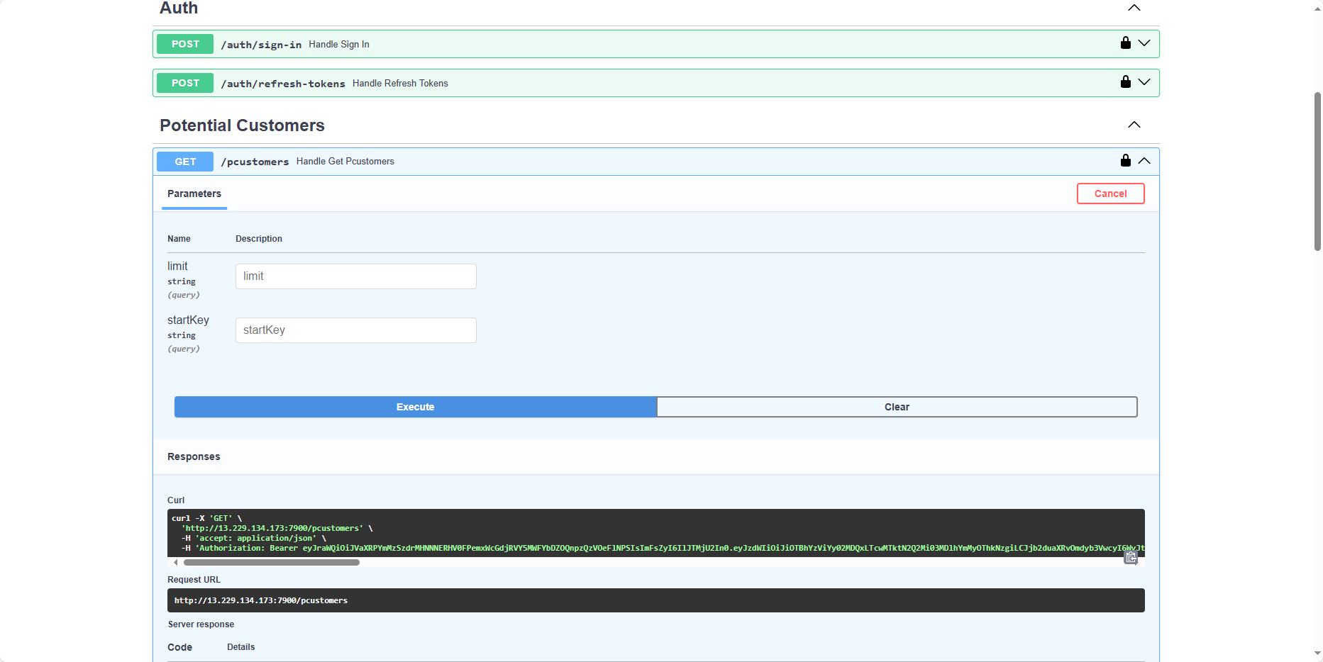The width and height of the screenshot is (1323, 662).
Task: Collapse the Auth section
Action: pos(1134,8)
